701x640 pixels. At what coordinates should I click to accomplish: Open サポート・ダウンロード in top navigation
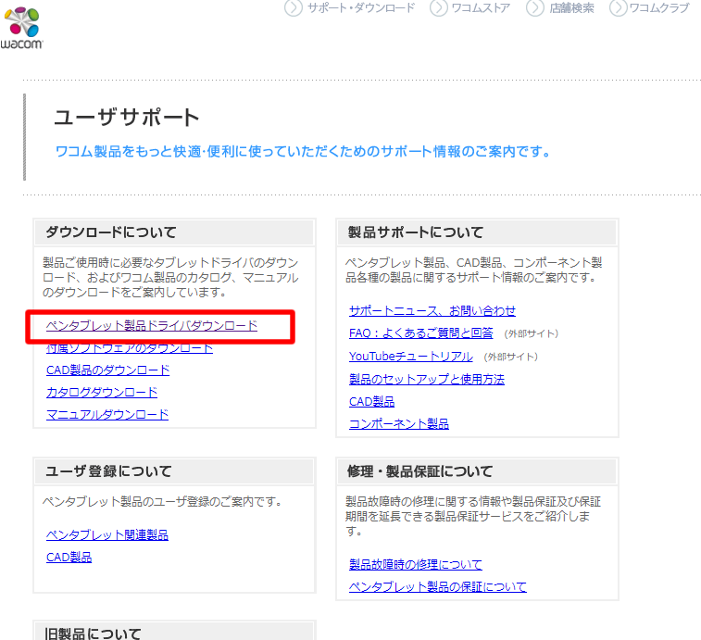pos(361,8)
